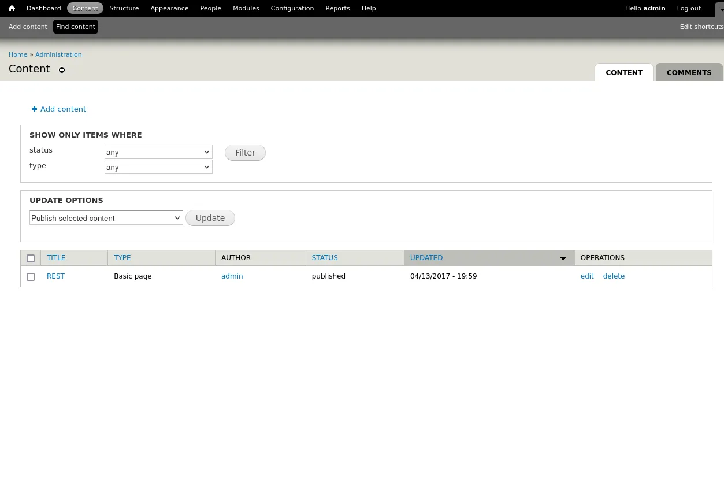Sort table by Title column
724x481 pixels.
56,258
